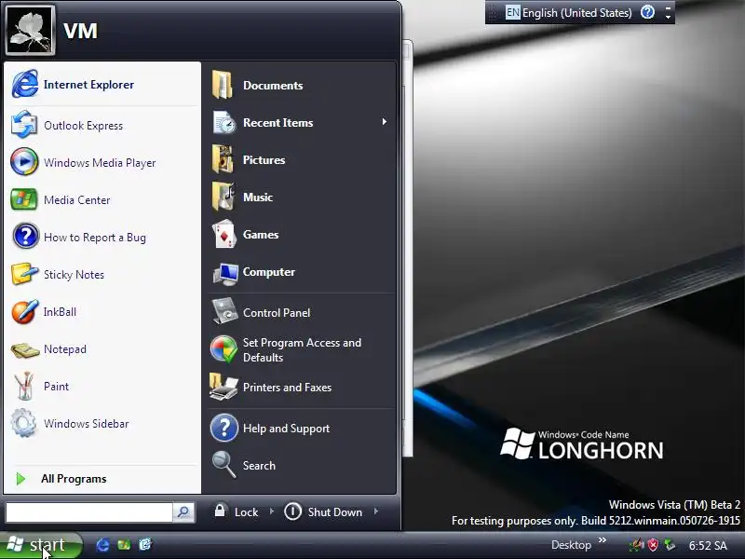Open Windows Media Player icon
This screenshot has width=745, height=559.
(24, 162)
